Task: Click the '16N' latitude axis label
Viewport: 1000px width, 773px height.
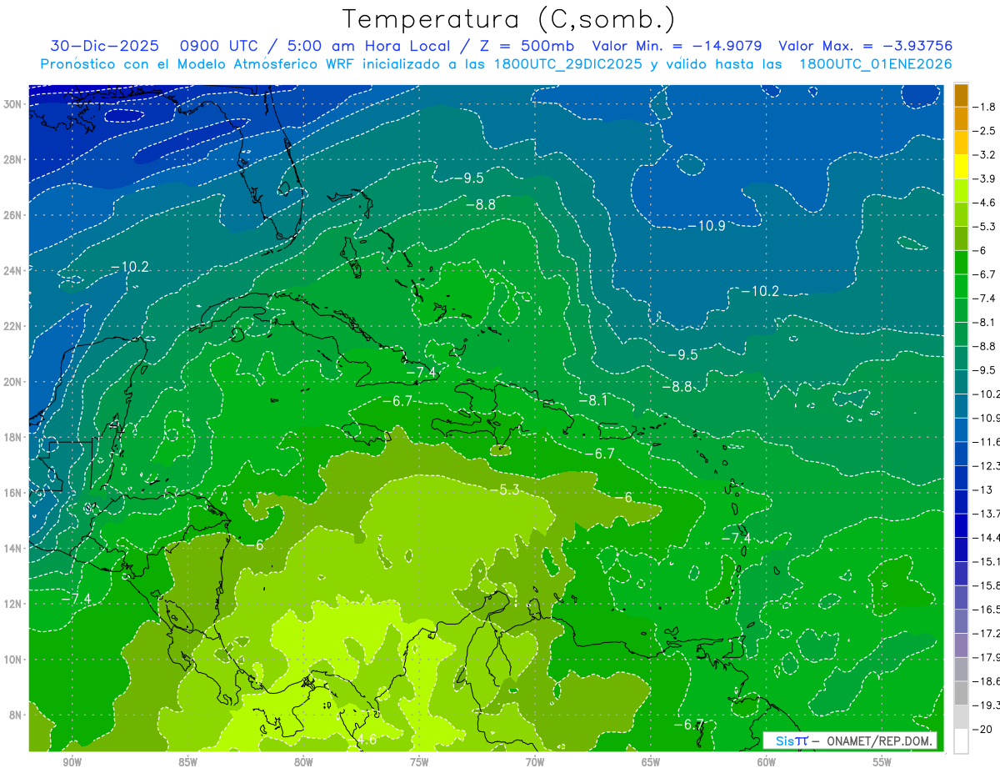Action: point(14,493)
